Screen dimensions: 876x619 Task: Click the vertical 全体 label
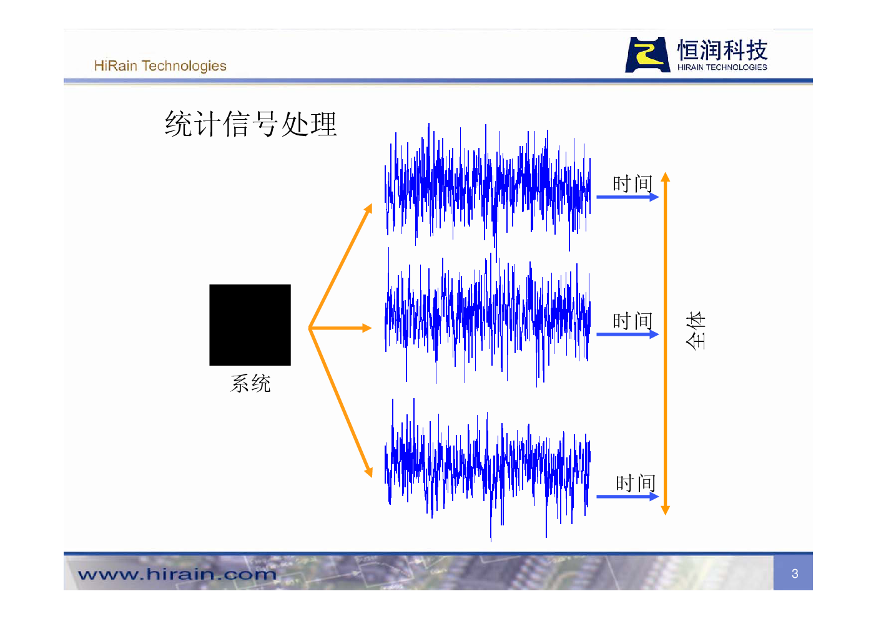tap(696, 330)
